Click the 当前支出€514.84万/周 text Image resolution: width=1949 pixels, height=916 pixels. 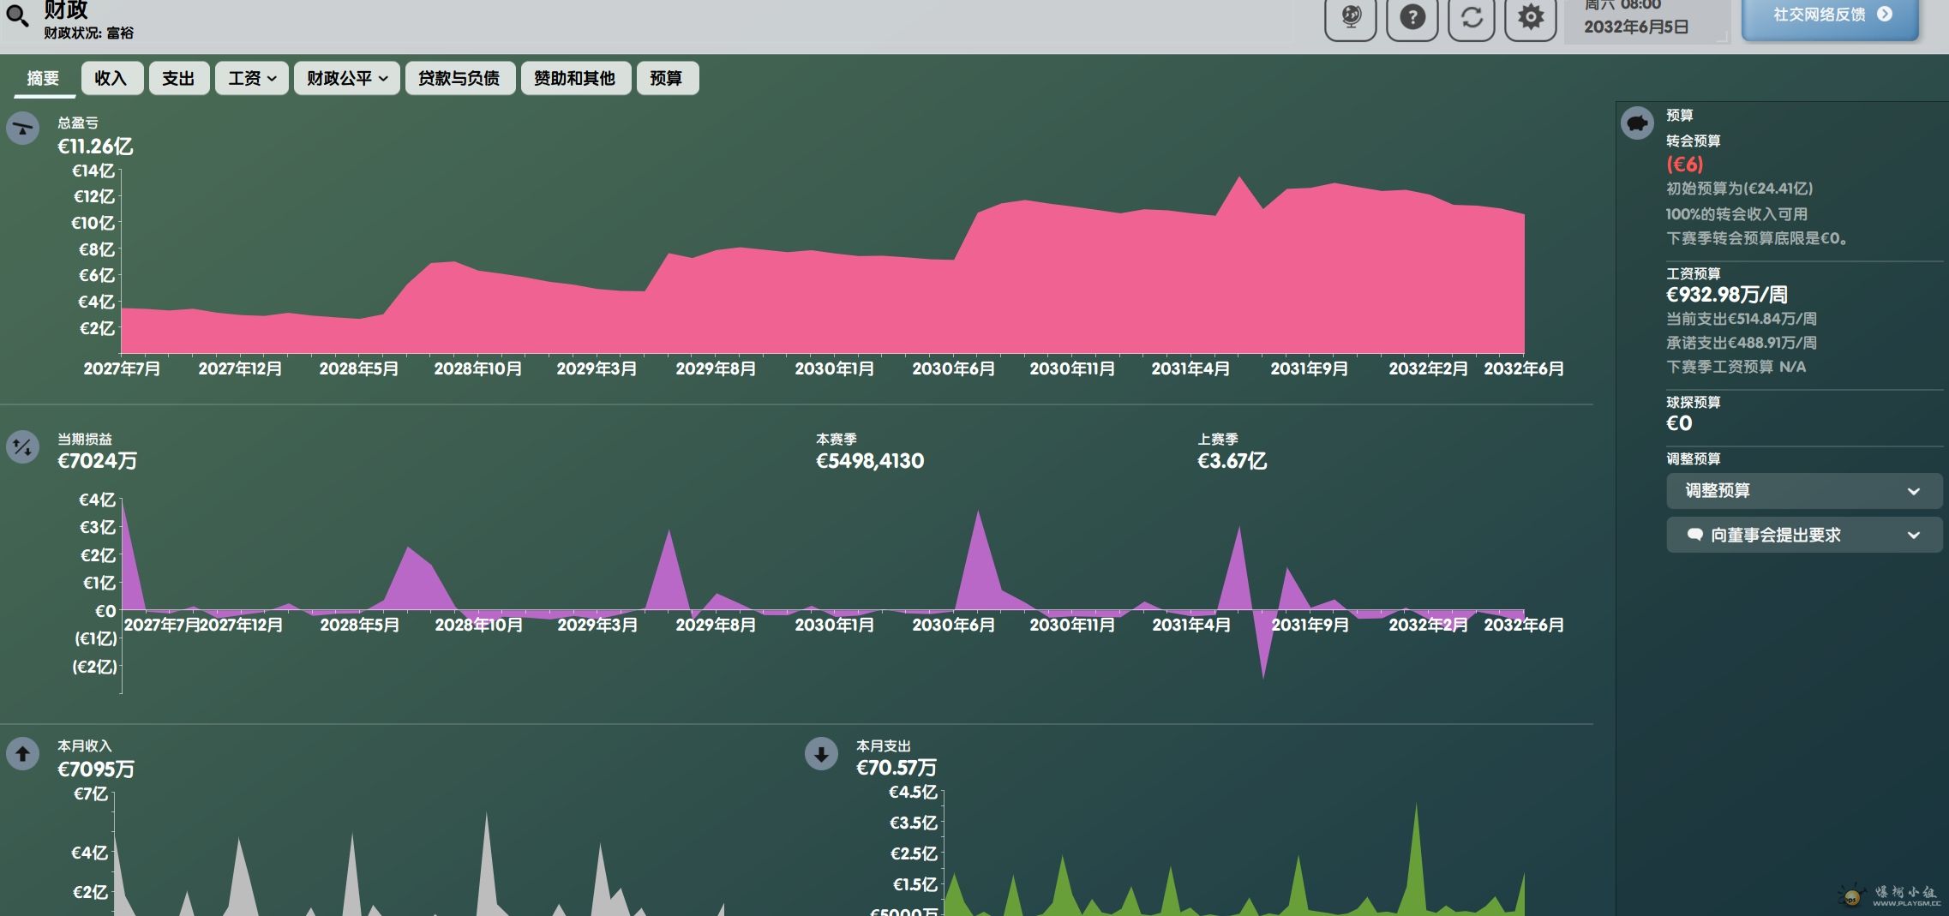(1742, 319)
